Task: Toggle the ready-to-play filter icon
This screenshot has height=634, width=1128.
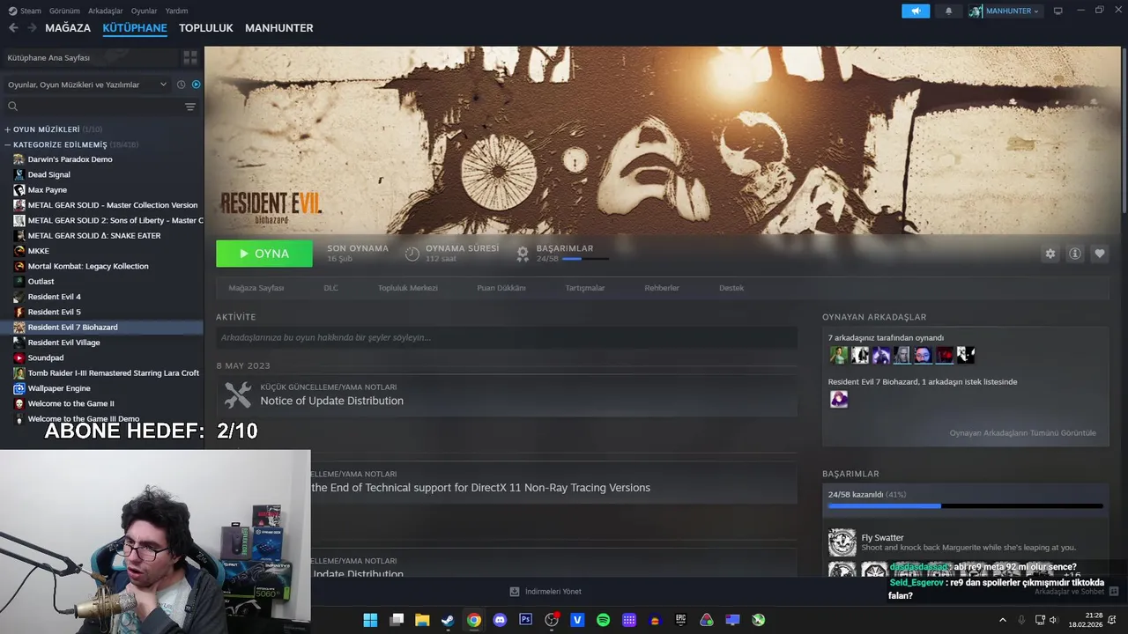Action: point(197,85)
